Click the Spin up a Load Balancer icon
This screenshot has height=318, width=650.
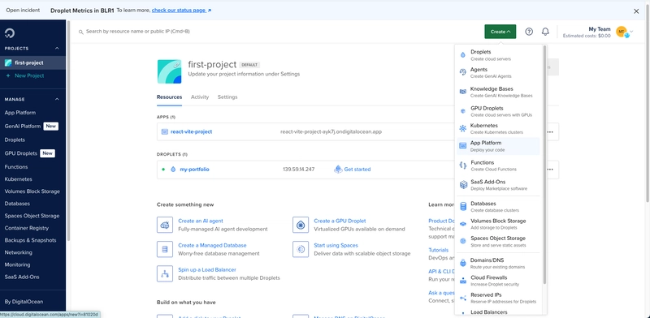pos(165,273)
